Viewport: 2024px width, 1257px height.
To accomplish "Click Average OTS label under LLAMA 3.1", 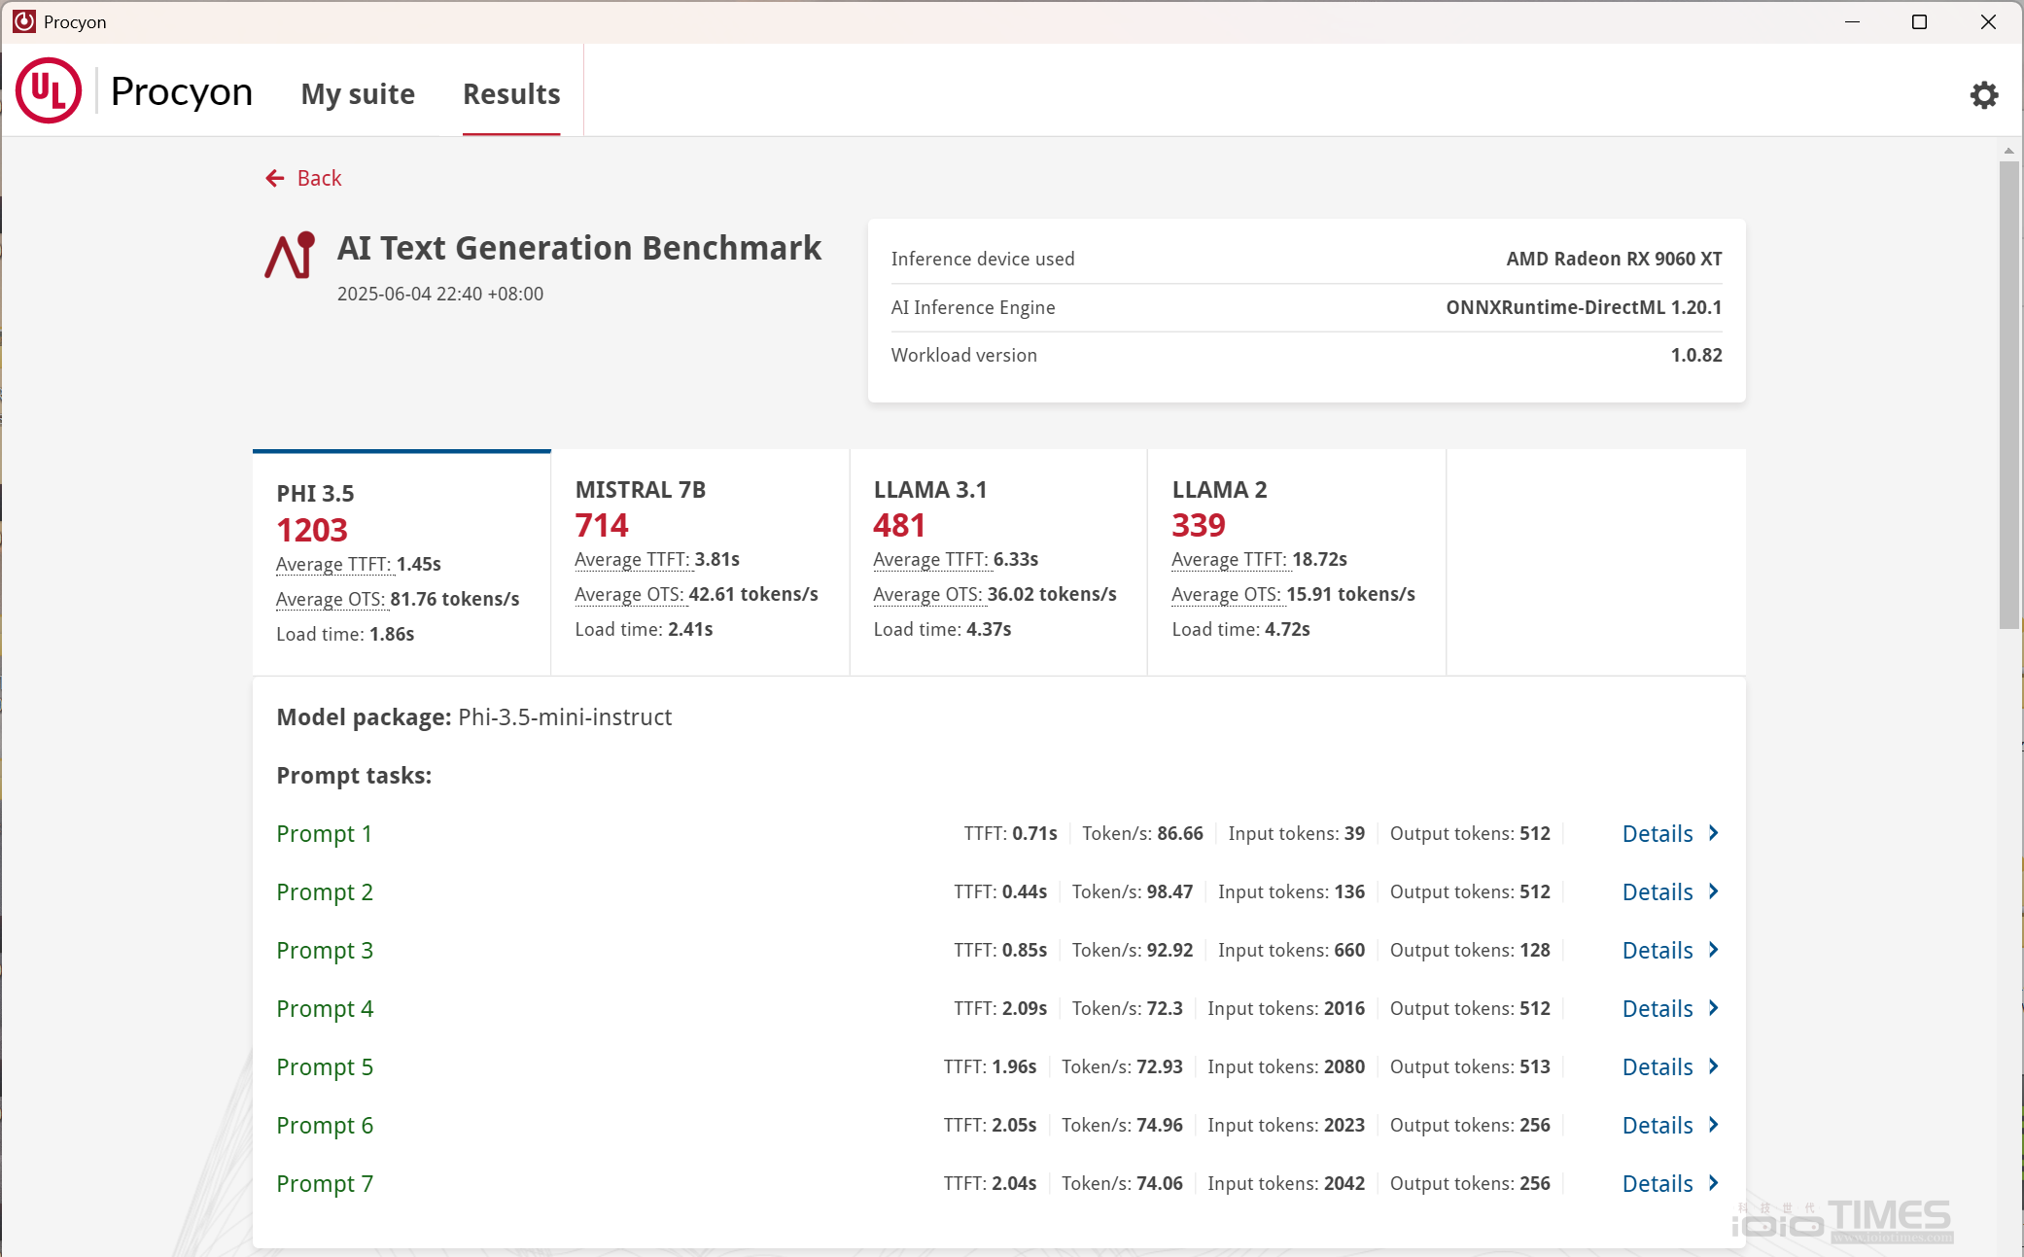I will (927, 594).
